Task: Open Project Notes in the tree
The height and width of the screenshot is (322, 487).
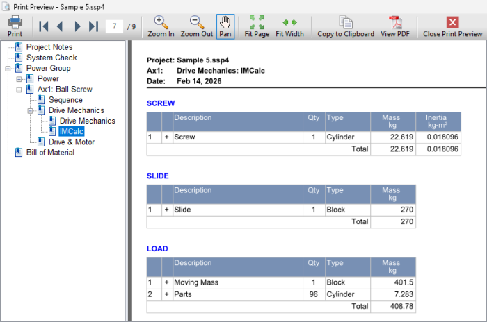Action: [x=51, y=47]
